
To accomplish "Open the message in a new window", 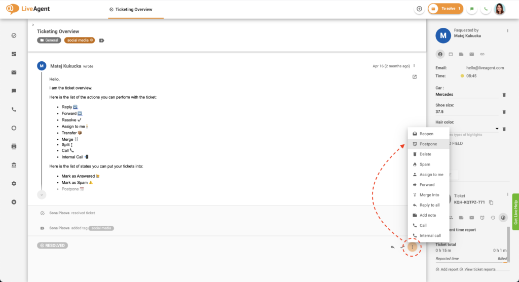I will (414, 77).
